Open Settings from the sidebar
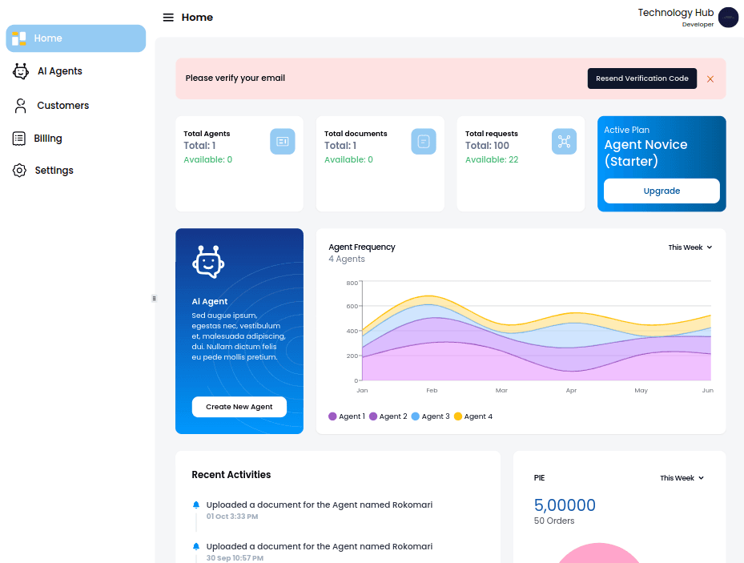 54,171
